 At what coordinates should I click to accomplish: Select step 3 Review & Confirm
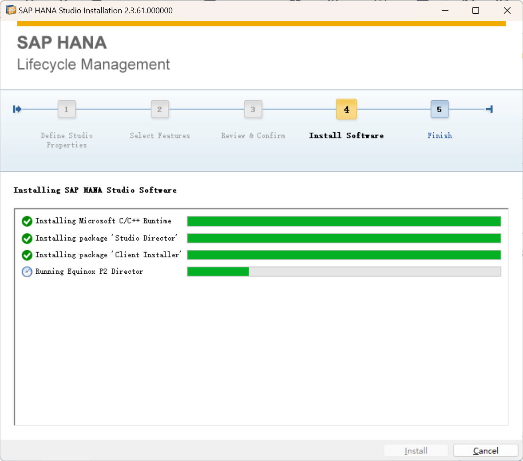pos(253,109)
